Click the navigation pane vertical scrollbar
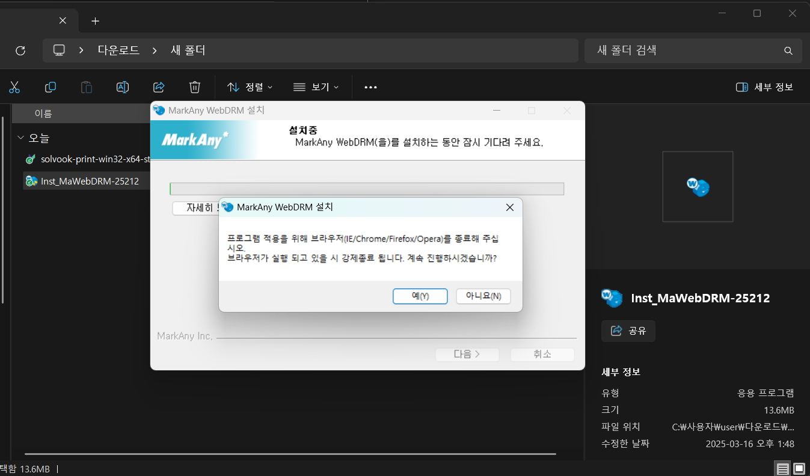The width and height of the screenshot is (810, 476). [2, 210]
